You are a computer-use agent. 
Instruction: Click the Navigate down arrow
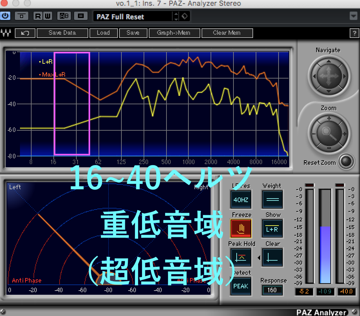(329, 91)
